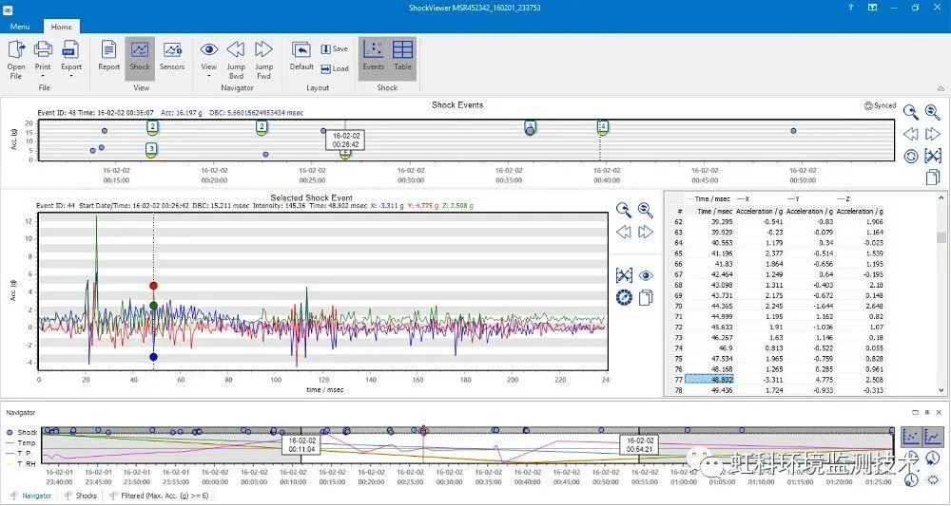Click Load in the Layout group
The width and height of the screenshot is (951, 506).
[334, 68]
